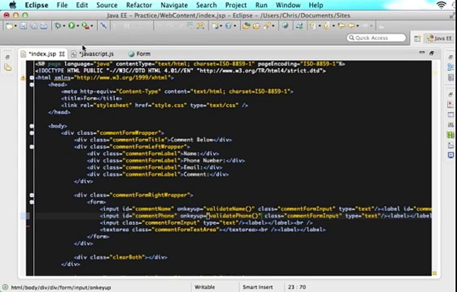Click the Back navigation arrow icon
The width and height of the screenshot is (457, 292).
(351, 26)
